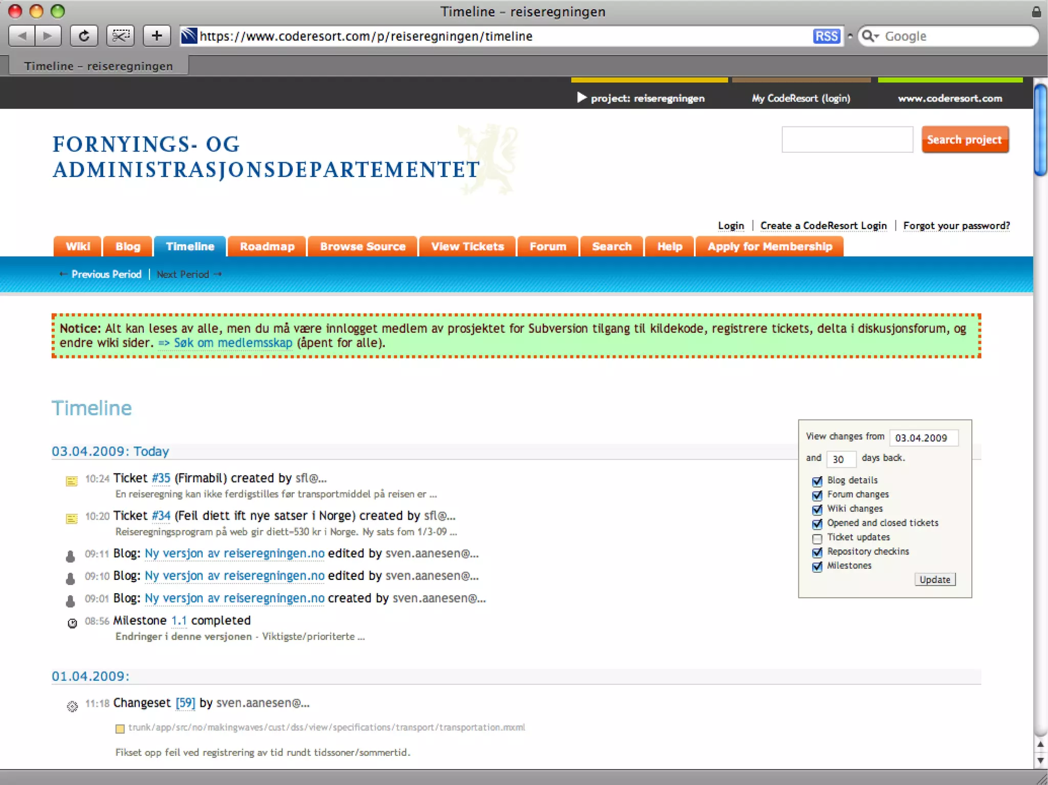
Task: Click the RSS feed badge in address bar
Action: pos(826,36)
